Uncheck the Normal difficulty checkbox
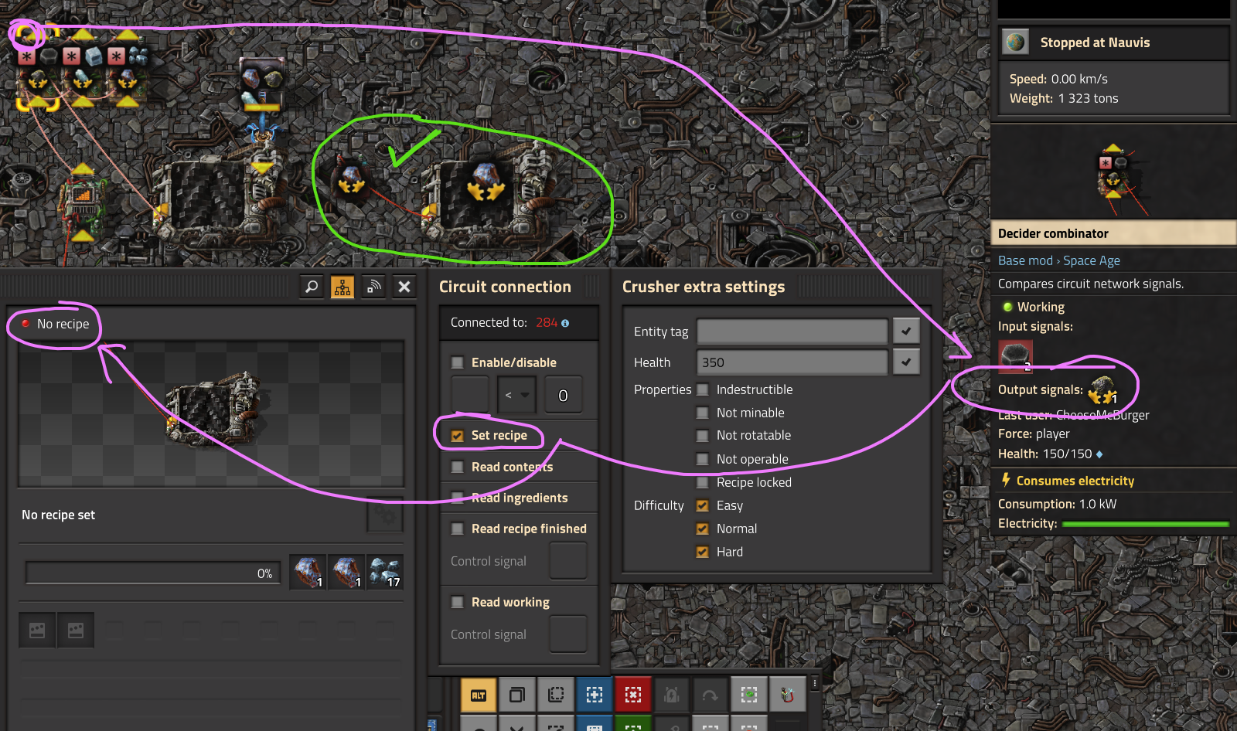The height and width of the screenshot is (731, 1237). tap(703, 529)
